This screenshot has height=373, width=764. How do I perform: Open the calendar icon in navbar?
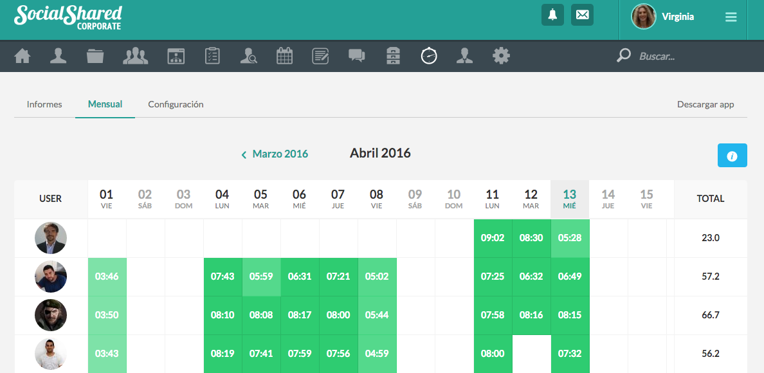(x=284, y=57)
